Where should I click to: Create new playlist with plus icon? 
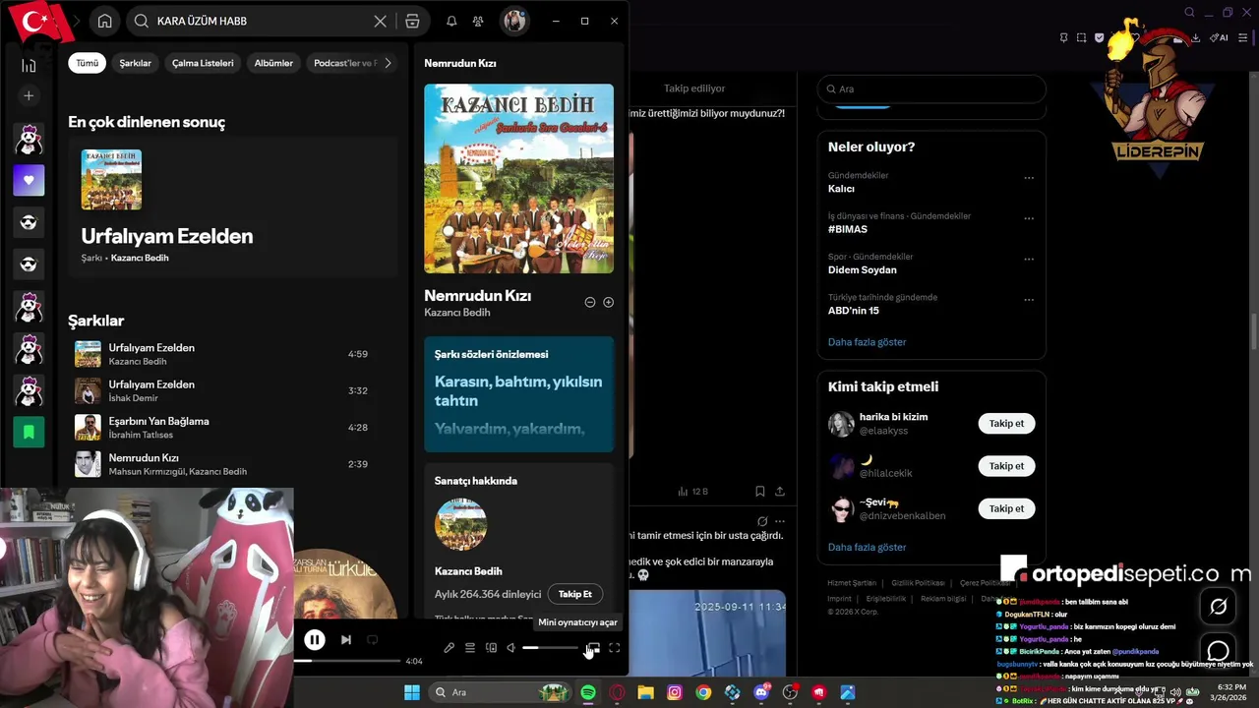coord(29,95)
